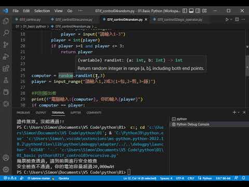This screenshot has width=249, height=187.
Task: Change the CRLF end of line
Action: pyautogui.click(x=191, y=178)
